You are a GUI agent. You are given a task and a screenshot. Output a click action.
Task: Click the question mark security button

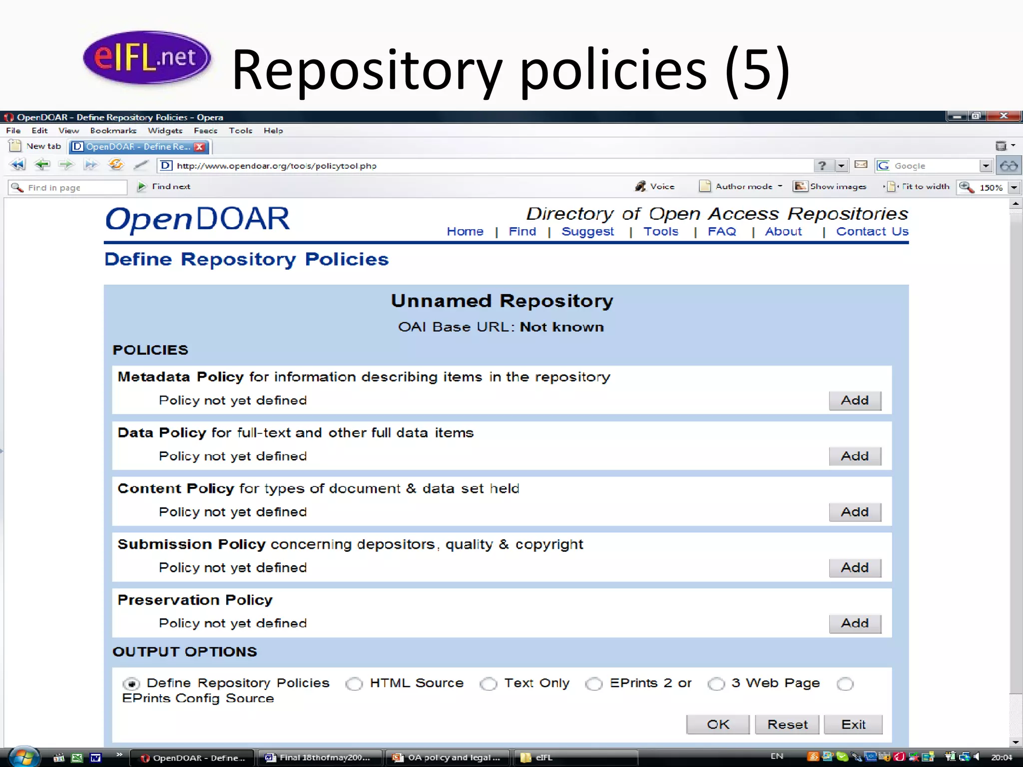tap(823, 166)
